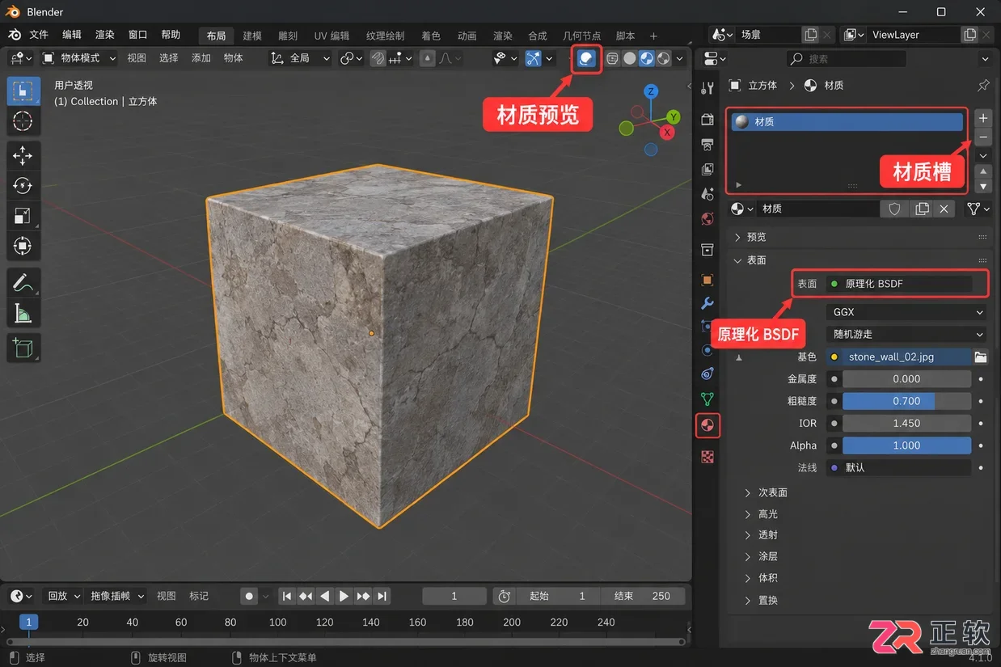This screenshot has width=1001, height=667.
Task: Open the 文件 menu
Action: coord(39,35)
